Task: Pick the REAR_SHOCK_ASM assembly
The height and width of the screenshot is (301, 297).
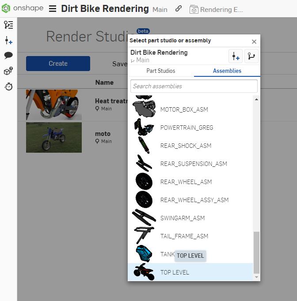Action: (186, 146)
